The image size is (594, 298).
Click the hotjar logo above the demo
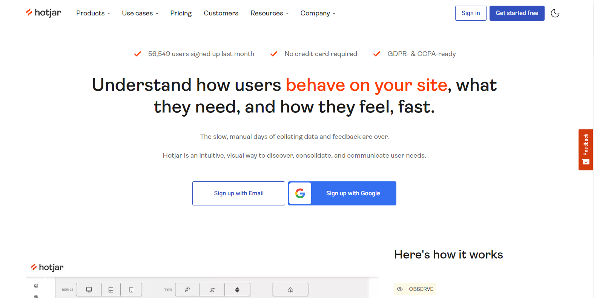tap(47, 267)
